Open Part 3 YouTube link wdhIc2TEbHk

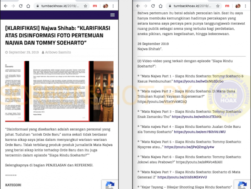pyautogui.click(x=197, y=117)
